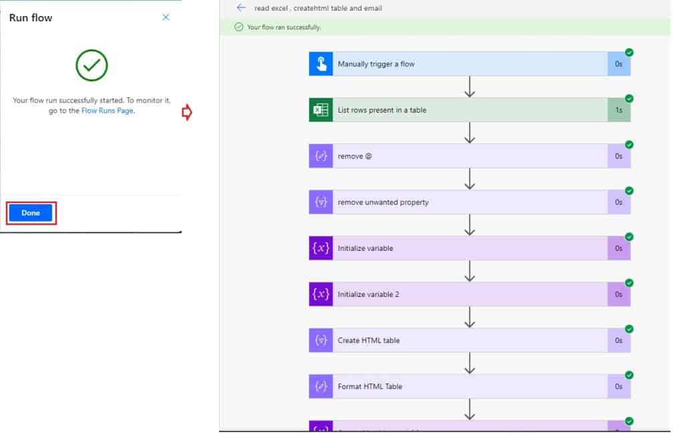Click the Done button in Run flow panel

[31, 213]
